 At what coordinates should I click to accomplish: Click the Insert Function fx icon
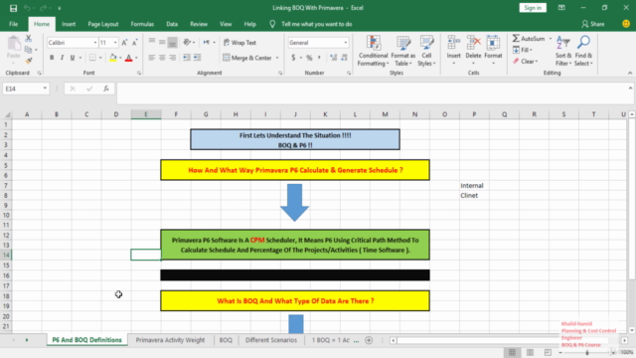click(x=106, y=89)
